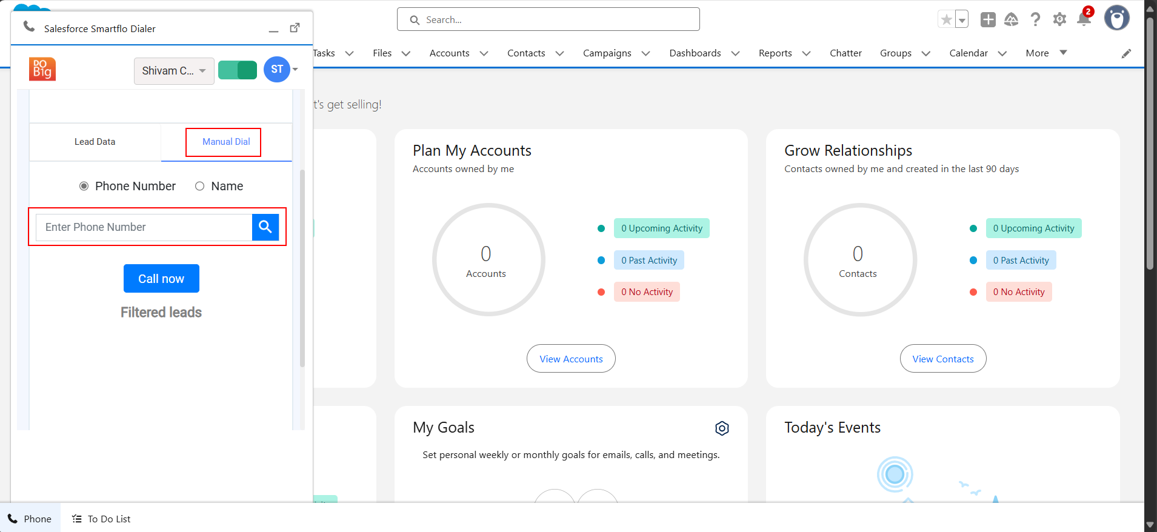Screen dimensions: 1157x532
Task: Click the magnifier search button beside phone number field
Action: point(265,227)
